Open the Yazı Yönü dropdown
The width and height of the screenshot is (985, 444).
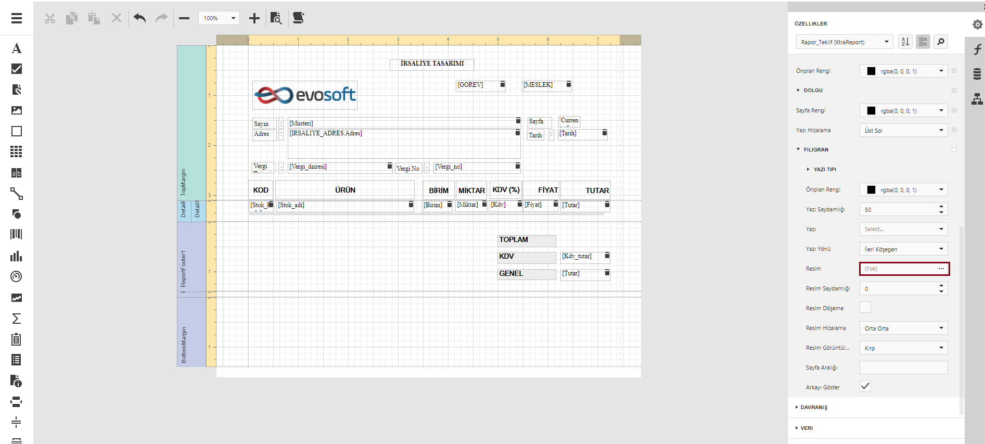click(x=903, y=249)
